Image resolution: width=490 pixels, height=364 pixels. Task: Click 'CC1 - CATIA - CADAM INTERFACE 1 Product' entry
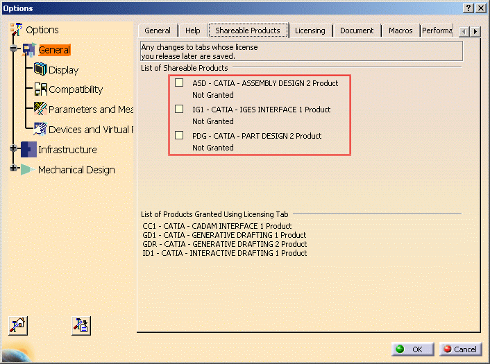[x=217, y=226]
